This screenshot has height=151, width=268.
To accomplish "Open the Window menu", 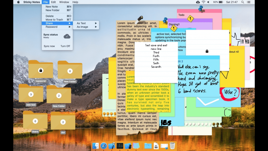I will click(64, 2).
